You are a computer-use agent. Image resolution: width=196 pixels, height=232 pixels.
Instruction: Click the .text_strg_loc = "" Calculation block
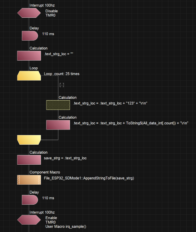pos(29,56)
